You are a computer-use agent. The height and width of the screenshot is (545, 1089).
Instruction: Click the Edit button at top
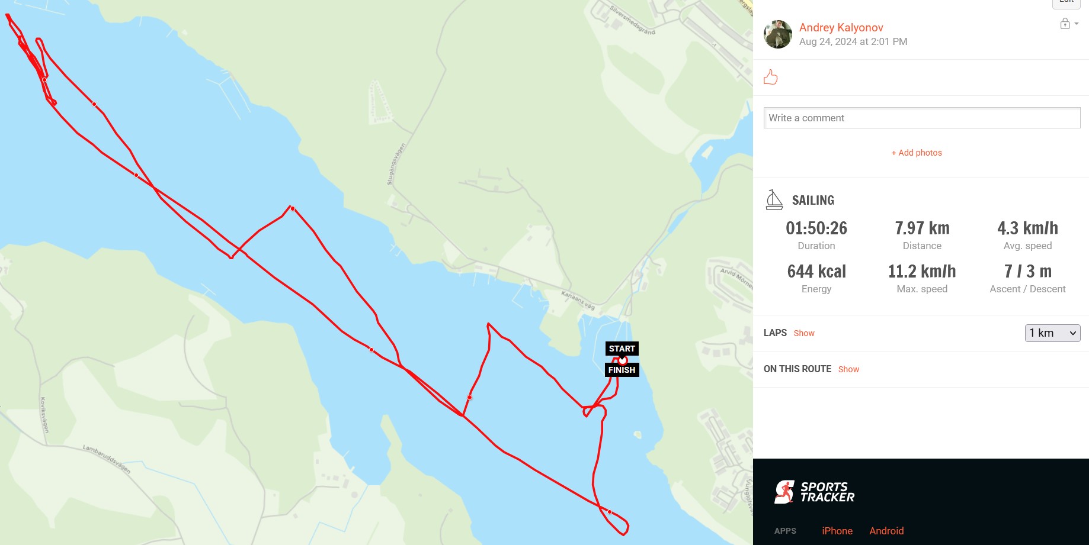coord(1066,3)
